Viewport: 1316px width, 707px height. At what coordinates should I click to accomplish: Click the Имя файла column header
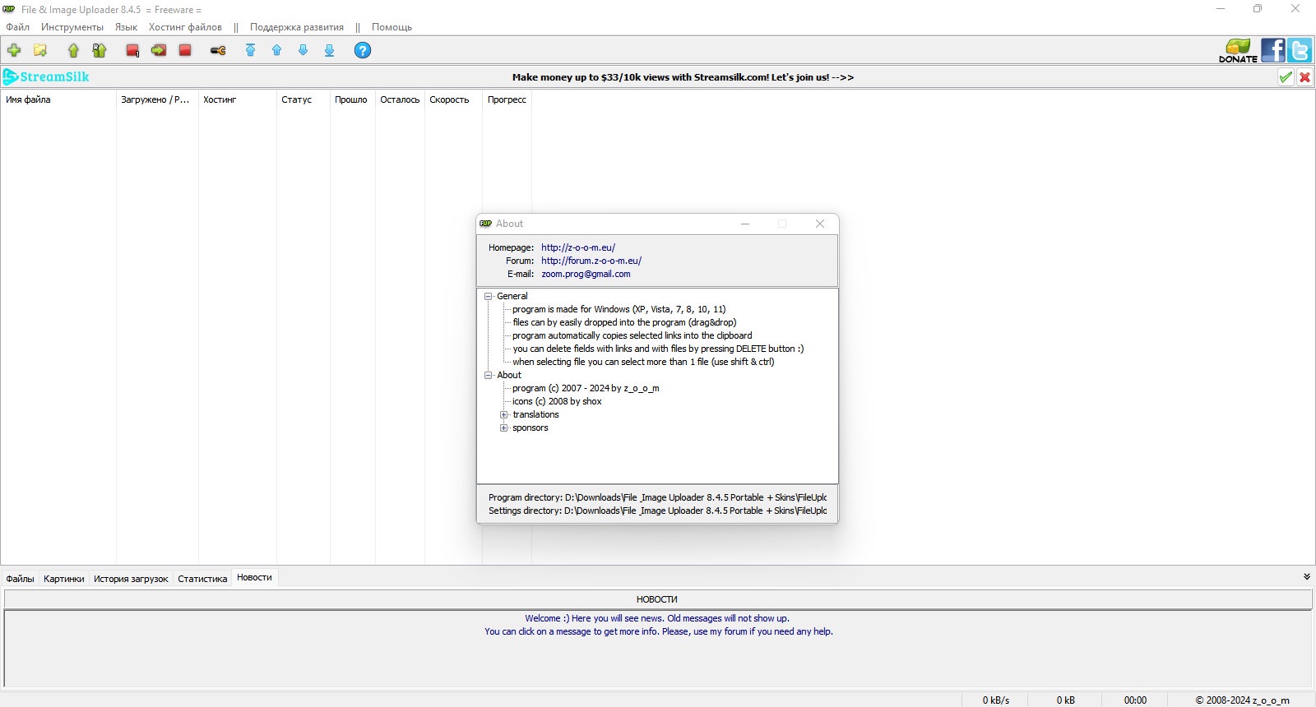click(29, 99)
